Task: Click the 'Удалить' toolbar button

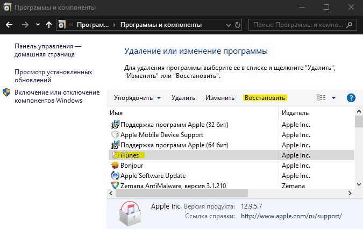Action: 183,98
